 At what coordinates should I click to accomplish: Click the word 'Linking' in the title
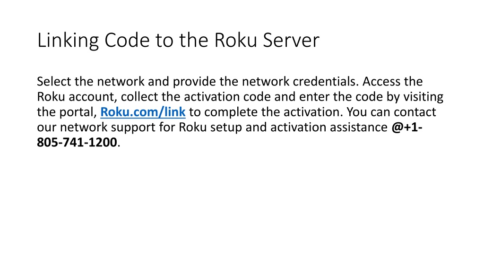coord(68,41)
